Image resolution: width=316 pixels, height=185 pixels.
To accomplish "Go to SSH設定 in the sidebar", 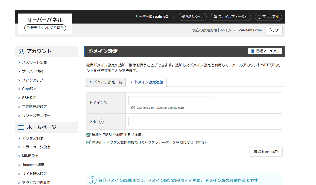I will coord(29,98).
